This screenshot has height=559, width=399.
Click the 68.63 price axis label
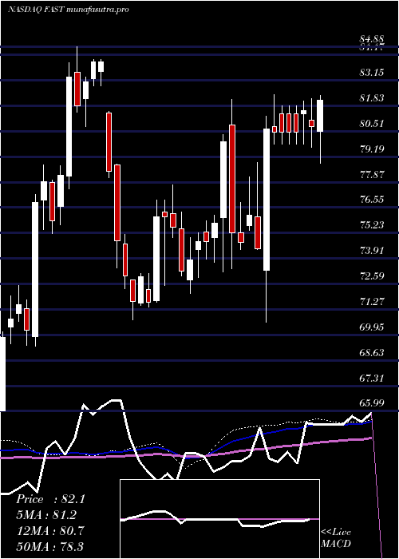(x=372, y=353)
